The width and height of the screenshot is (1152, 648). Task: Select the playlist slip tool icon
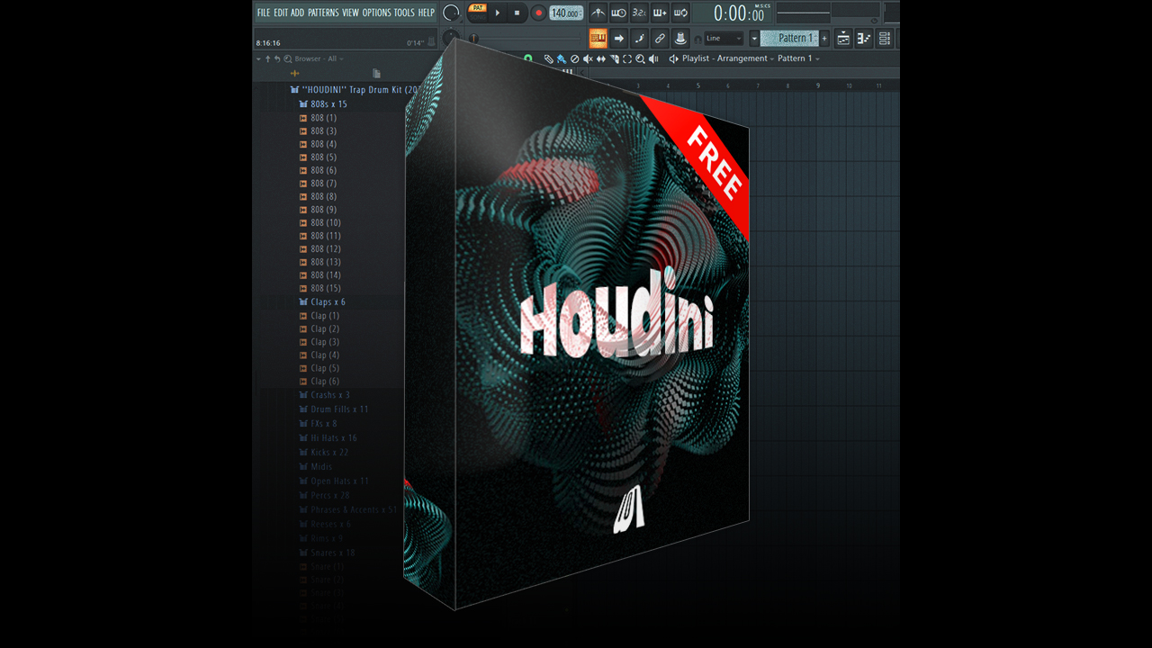(x=600, y=58)
